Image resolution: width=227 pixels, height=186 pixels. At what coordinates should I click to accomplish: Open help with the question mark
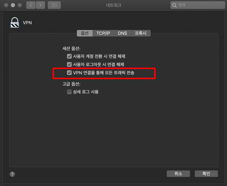(x=12, y=174)
